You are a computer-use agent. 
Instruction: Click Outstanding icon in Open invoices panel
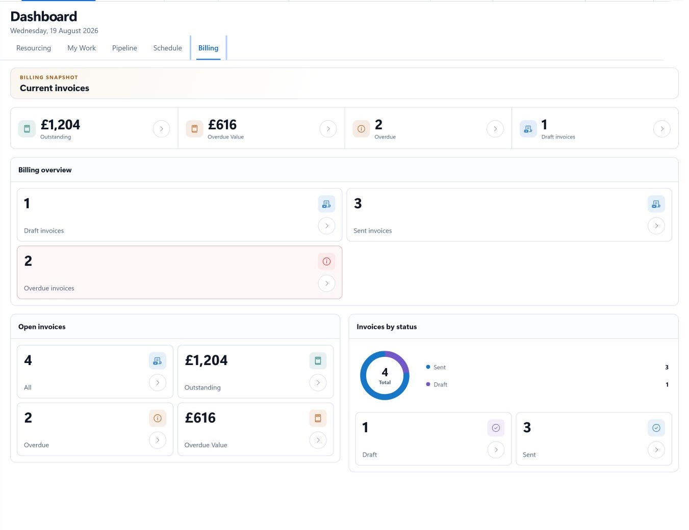click(318, 360)
